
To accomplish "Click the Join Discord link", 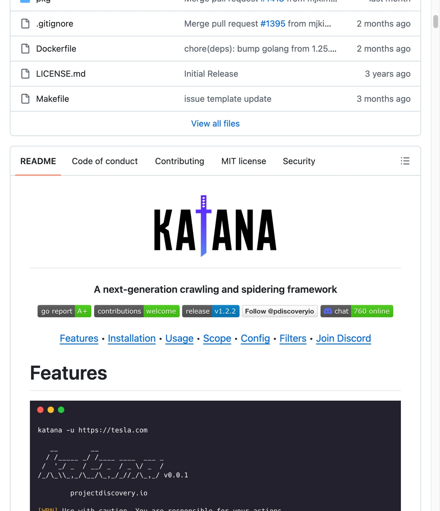I will tap(343, 339).
